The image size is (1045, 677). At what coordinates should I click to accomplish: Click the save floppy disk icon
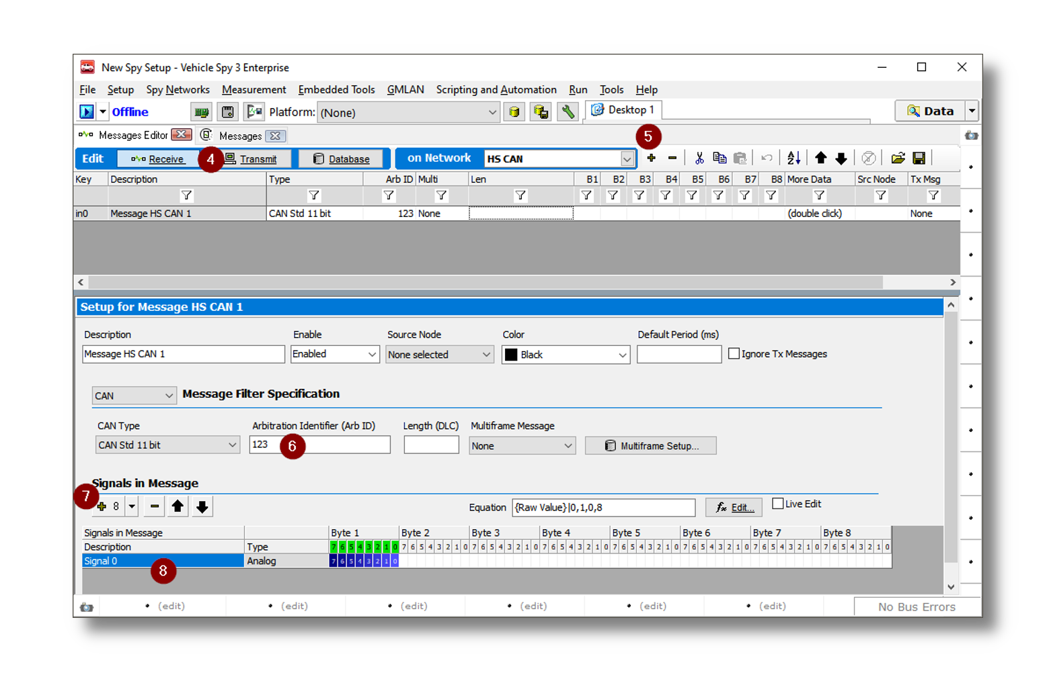point(919,159)
